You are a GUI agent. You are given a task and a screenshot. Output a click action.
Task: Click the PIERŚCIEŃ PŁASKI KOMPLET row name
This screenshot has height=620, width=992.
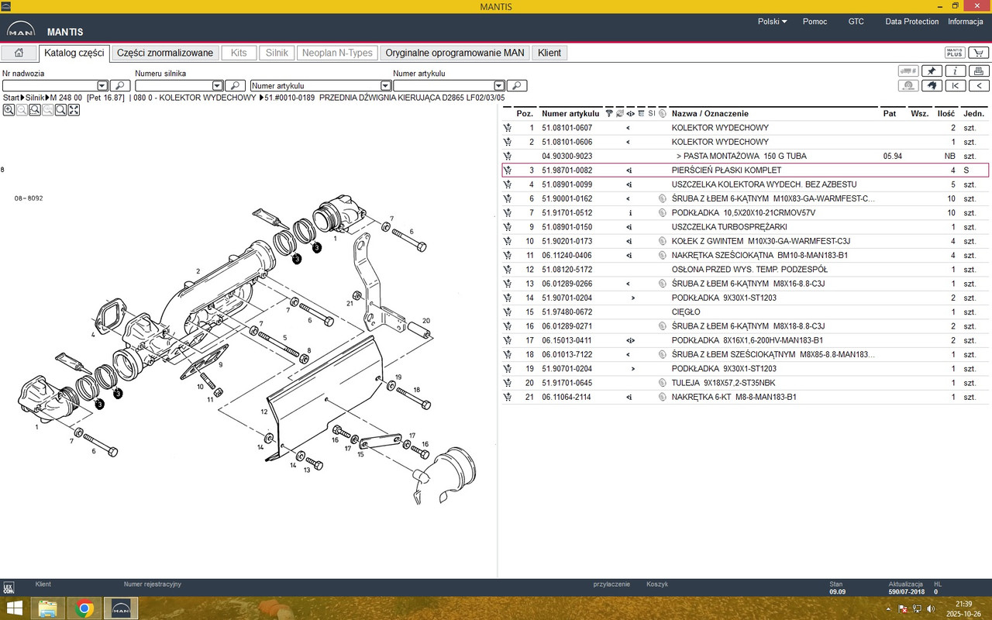[x=726, y=170]
